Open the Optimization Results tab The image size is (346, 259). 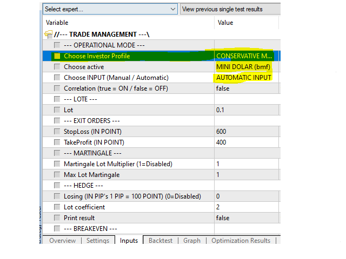pyautogui.click(x=241, y=241)
